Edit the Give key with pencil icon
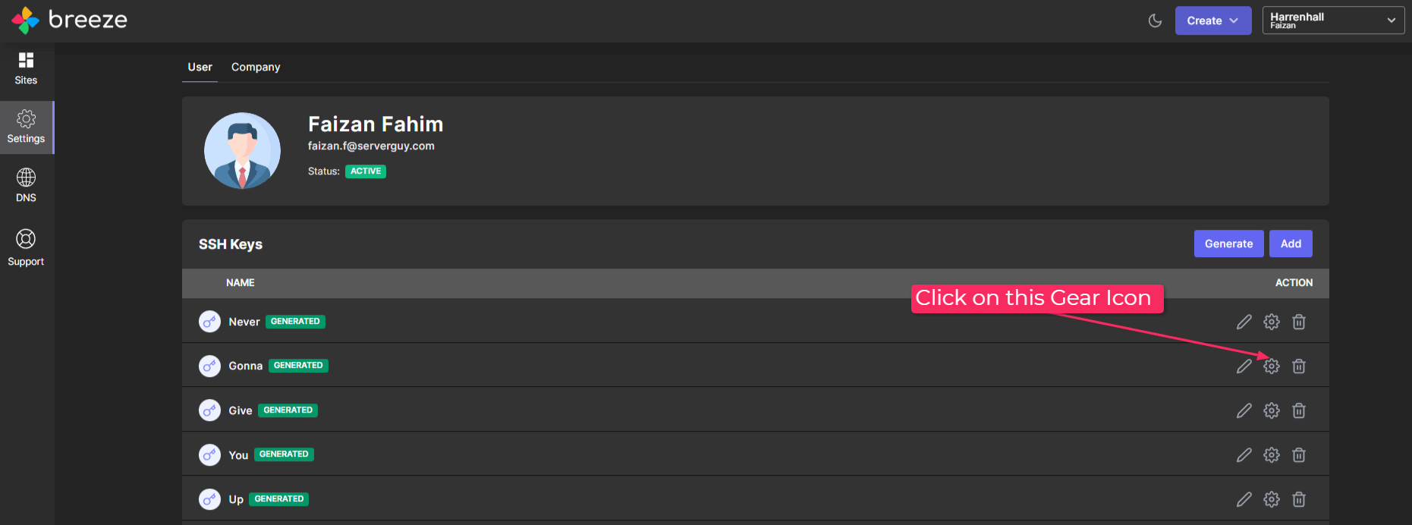 click(1244, 410)
